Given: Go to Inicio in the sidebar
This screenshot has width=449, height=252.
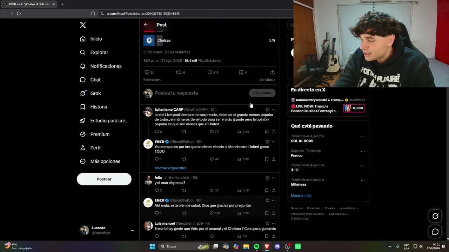Looking at the screenshot, I should pos(91,39).
